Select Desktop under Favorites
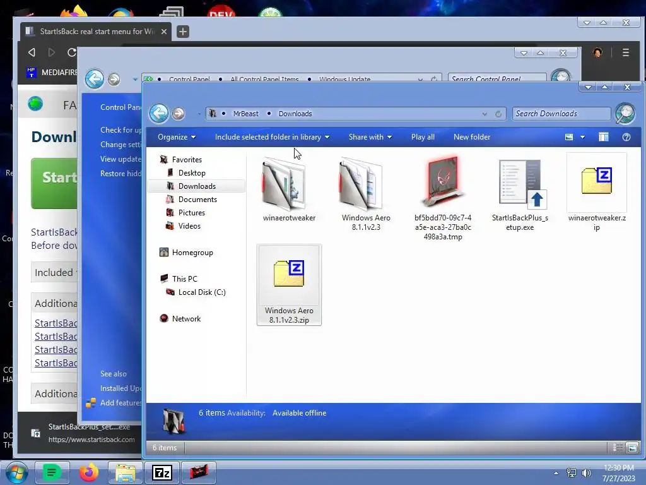The height and width of the screenshot is (485, 646). point(192,173)
